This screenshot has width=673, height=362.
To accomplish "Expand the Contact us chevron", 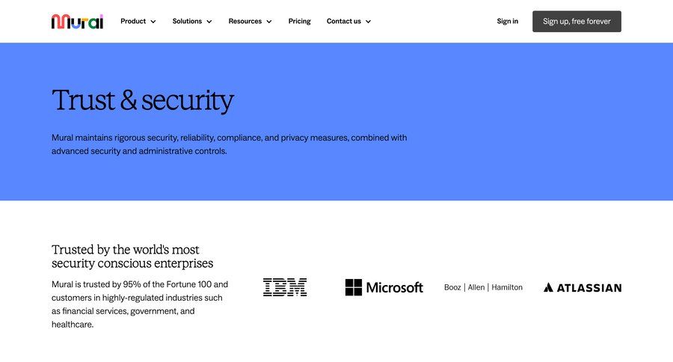I will [368, 22].
